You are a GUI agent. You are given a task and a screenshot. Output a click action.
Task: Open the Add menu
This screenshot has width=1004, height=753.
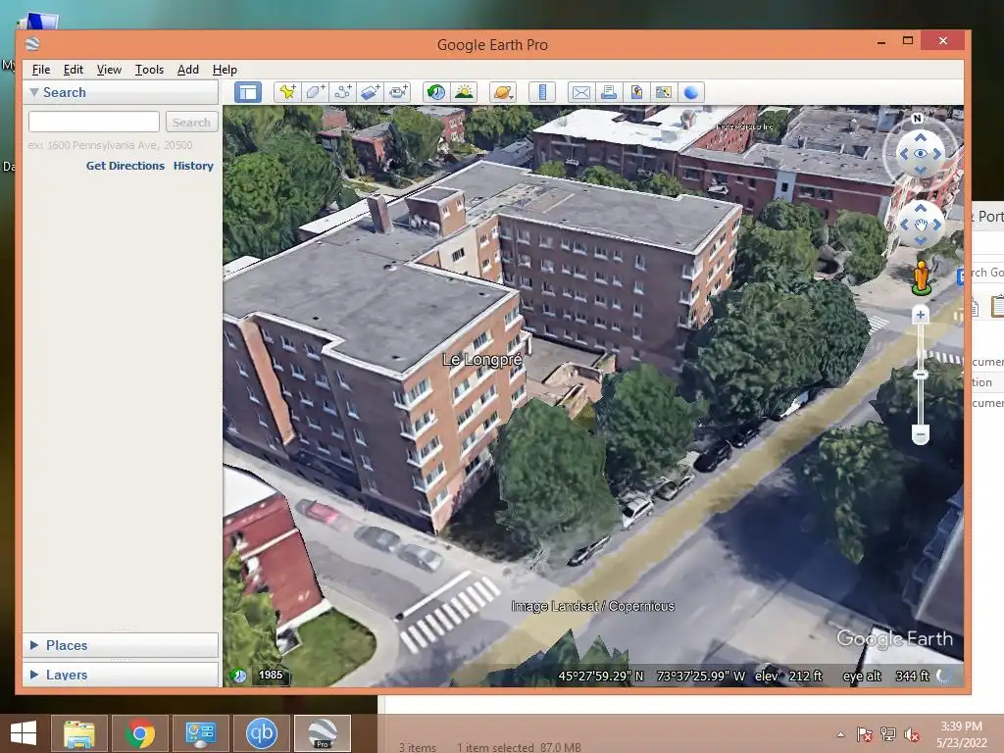point(187,70)
